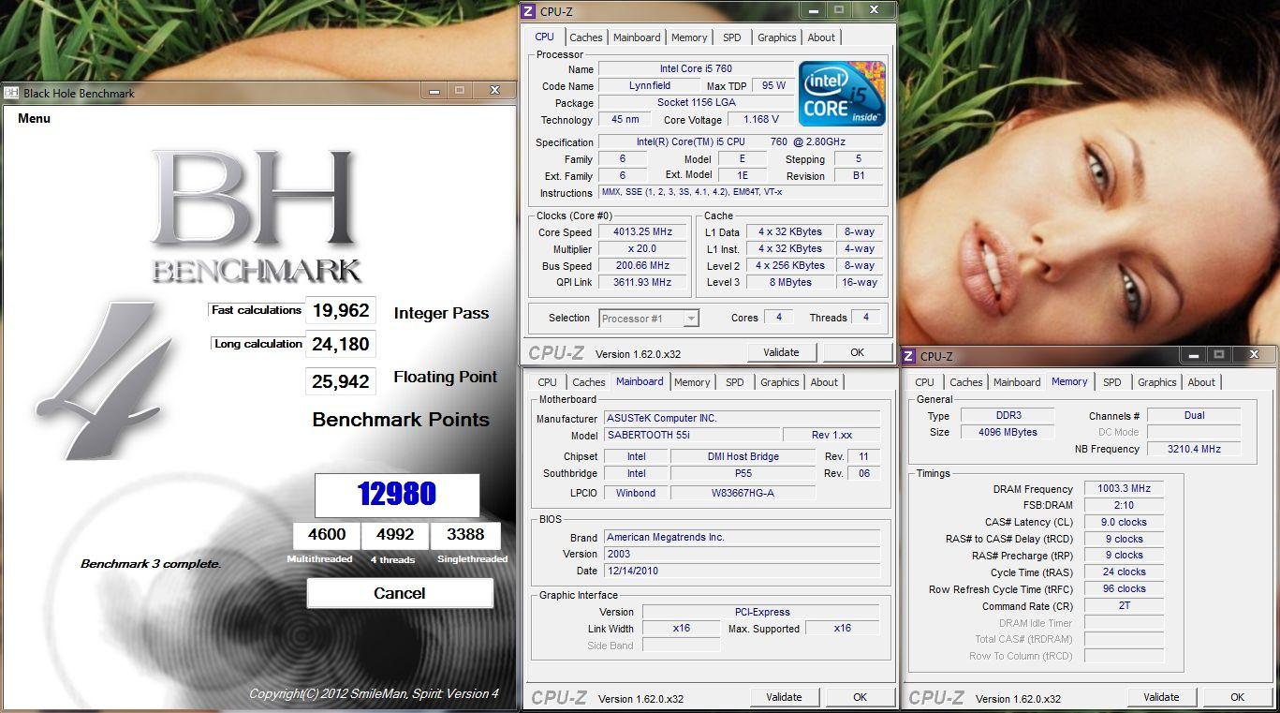This screenshot has width=1280, height=713.
Task: Open SPD tab in top CPU-Z window
Action: pos(732,37)
